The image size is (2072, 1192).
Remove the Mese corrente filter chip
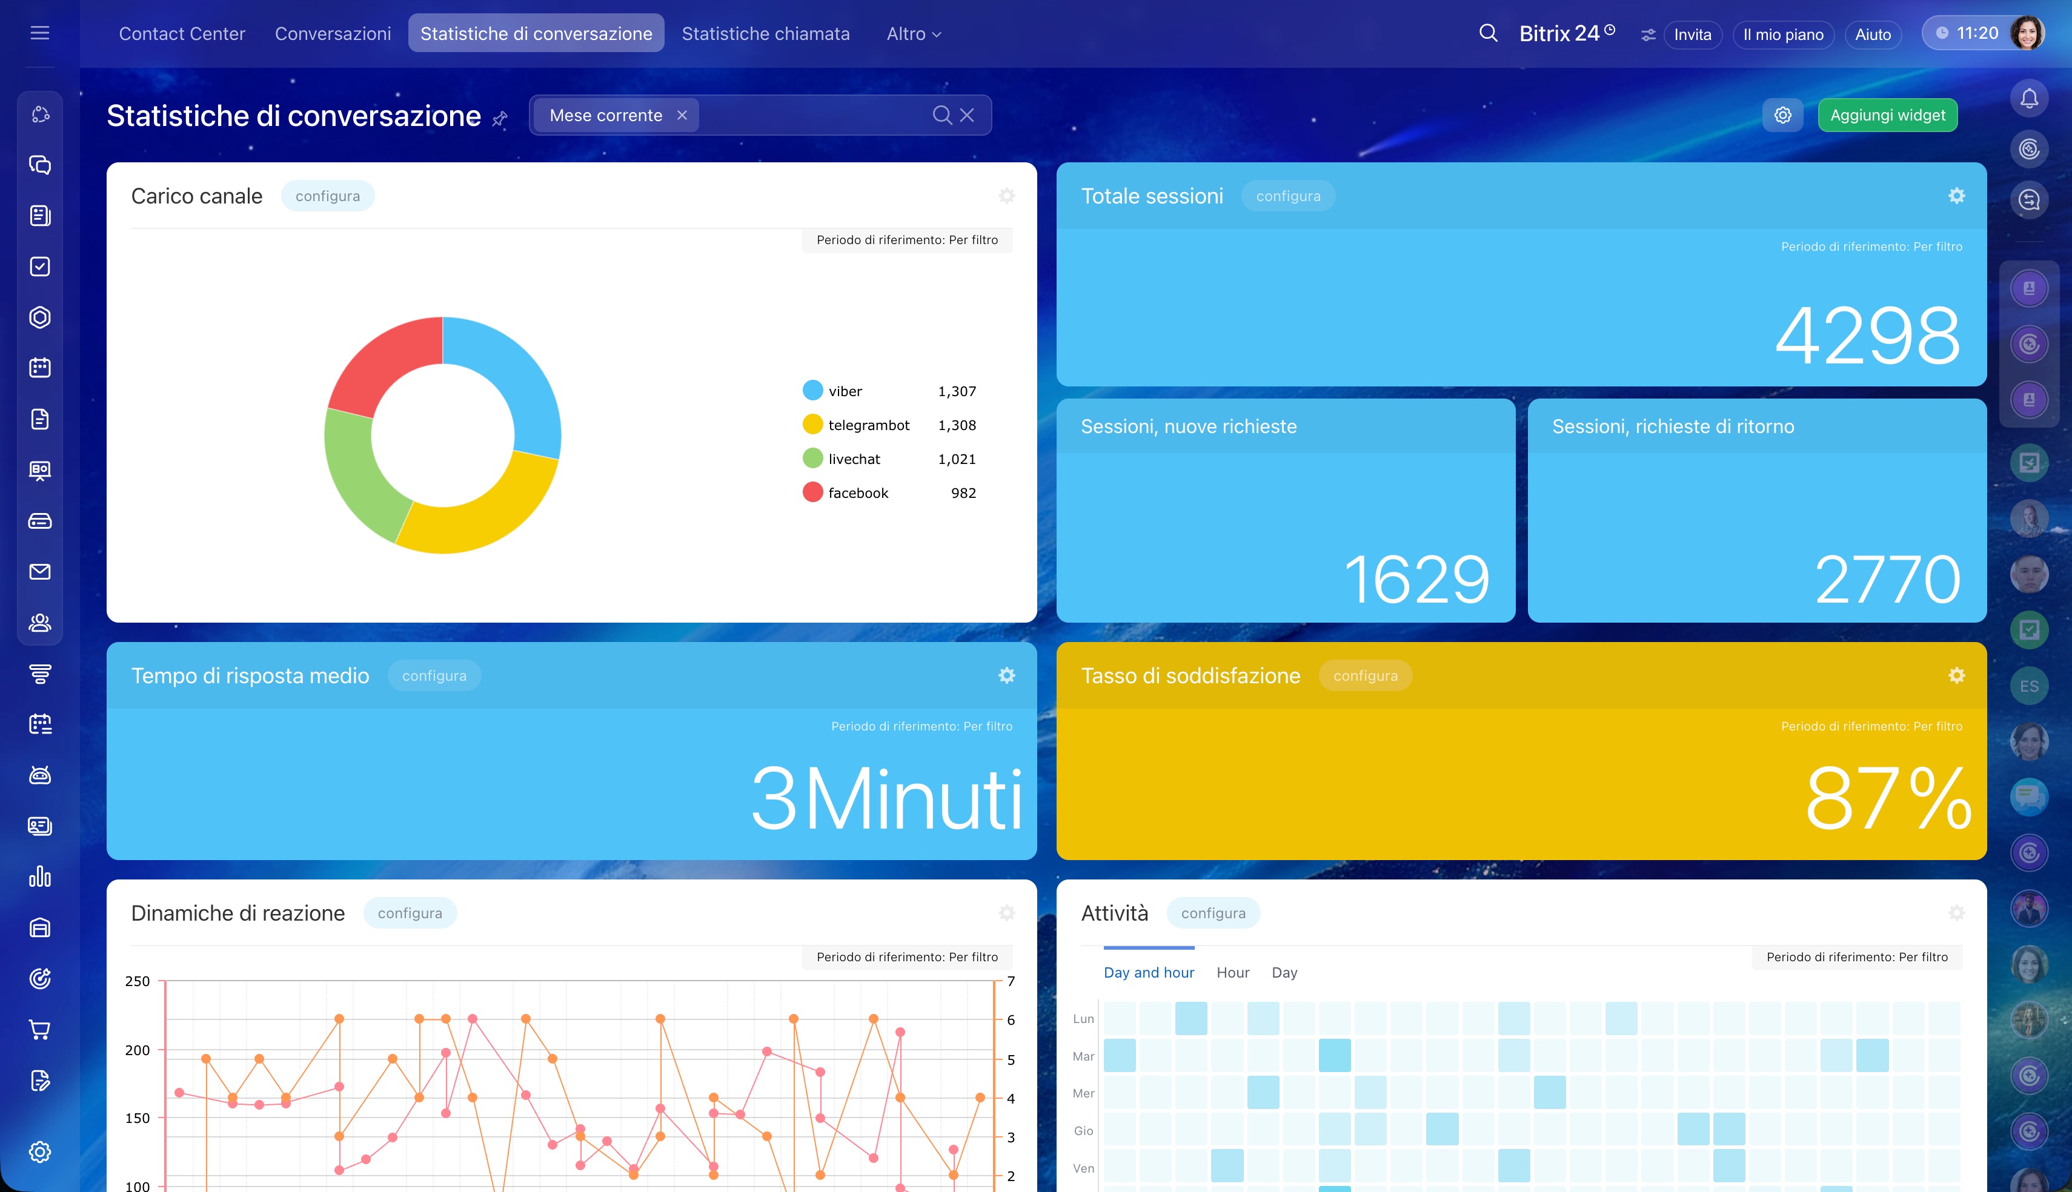pos(682,116)
